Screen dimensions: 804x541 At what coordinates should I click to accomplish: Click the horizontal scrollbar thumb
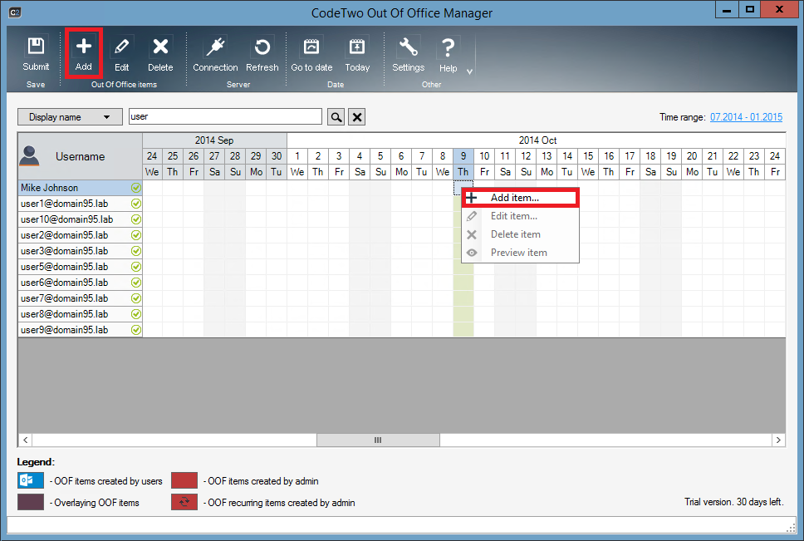(x=378, y=440)
